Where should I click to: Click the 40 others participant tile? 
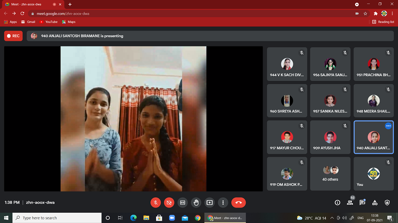330,174
